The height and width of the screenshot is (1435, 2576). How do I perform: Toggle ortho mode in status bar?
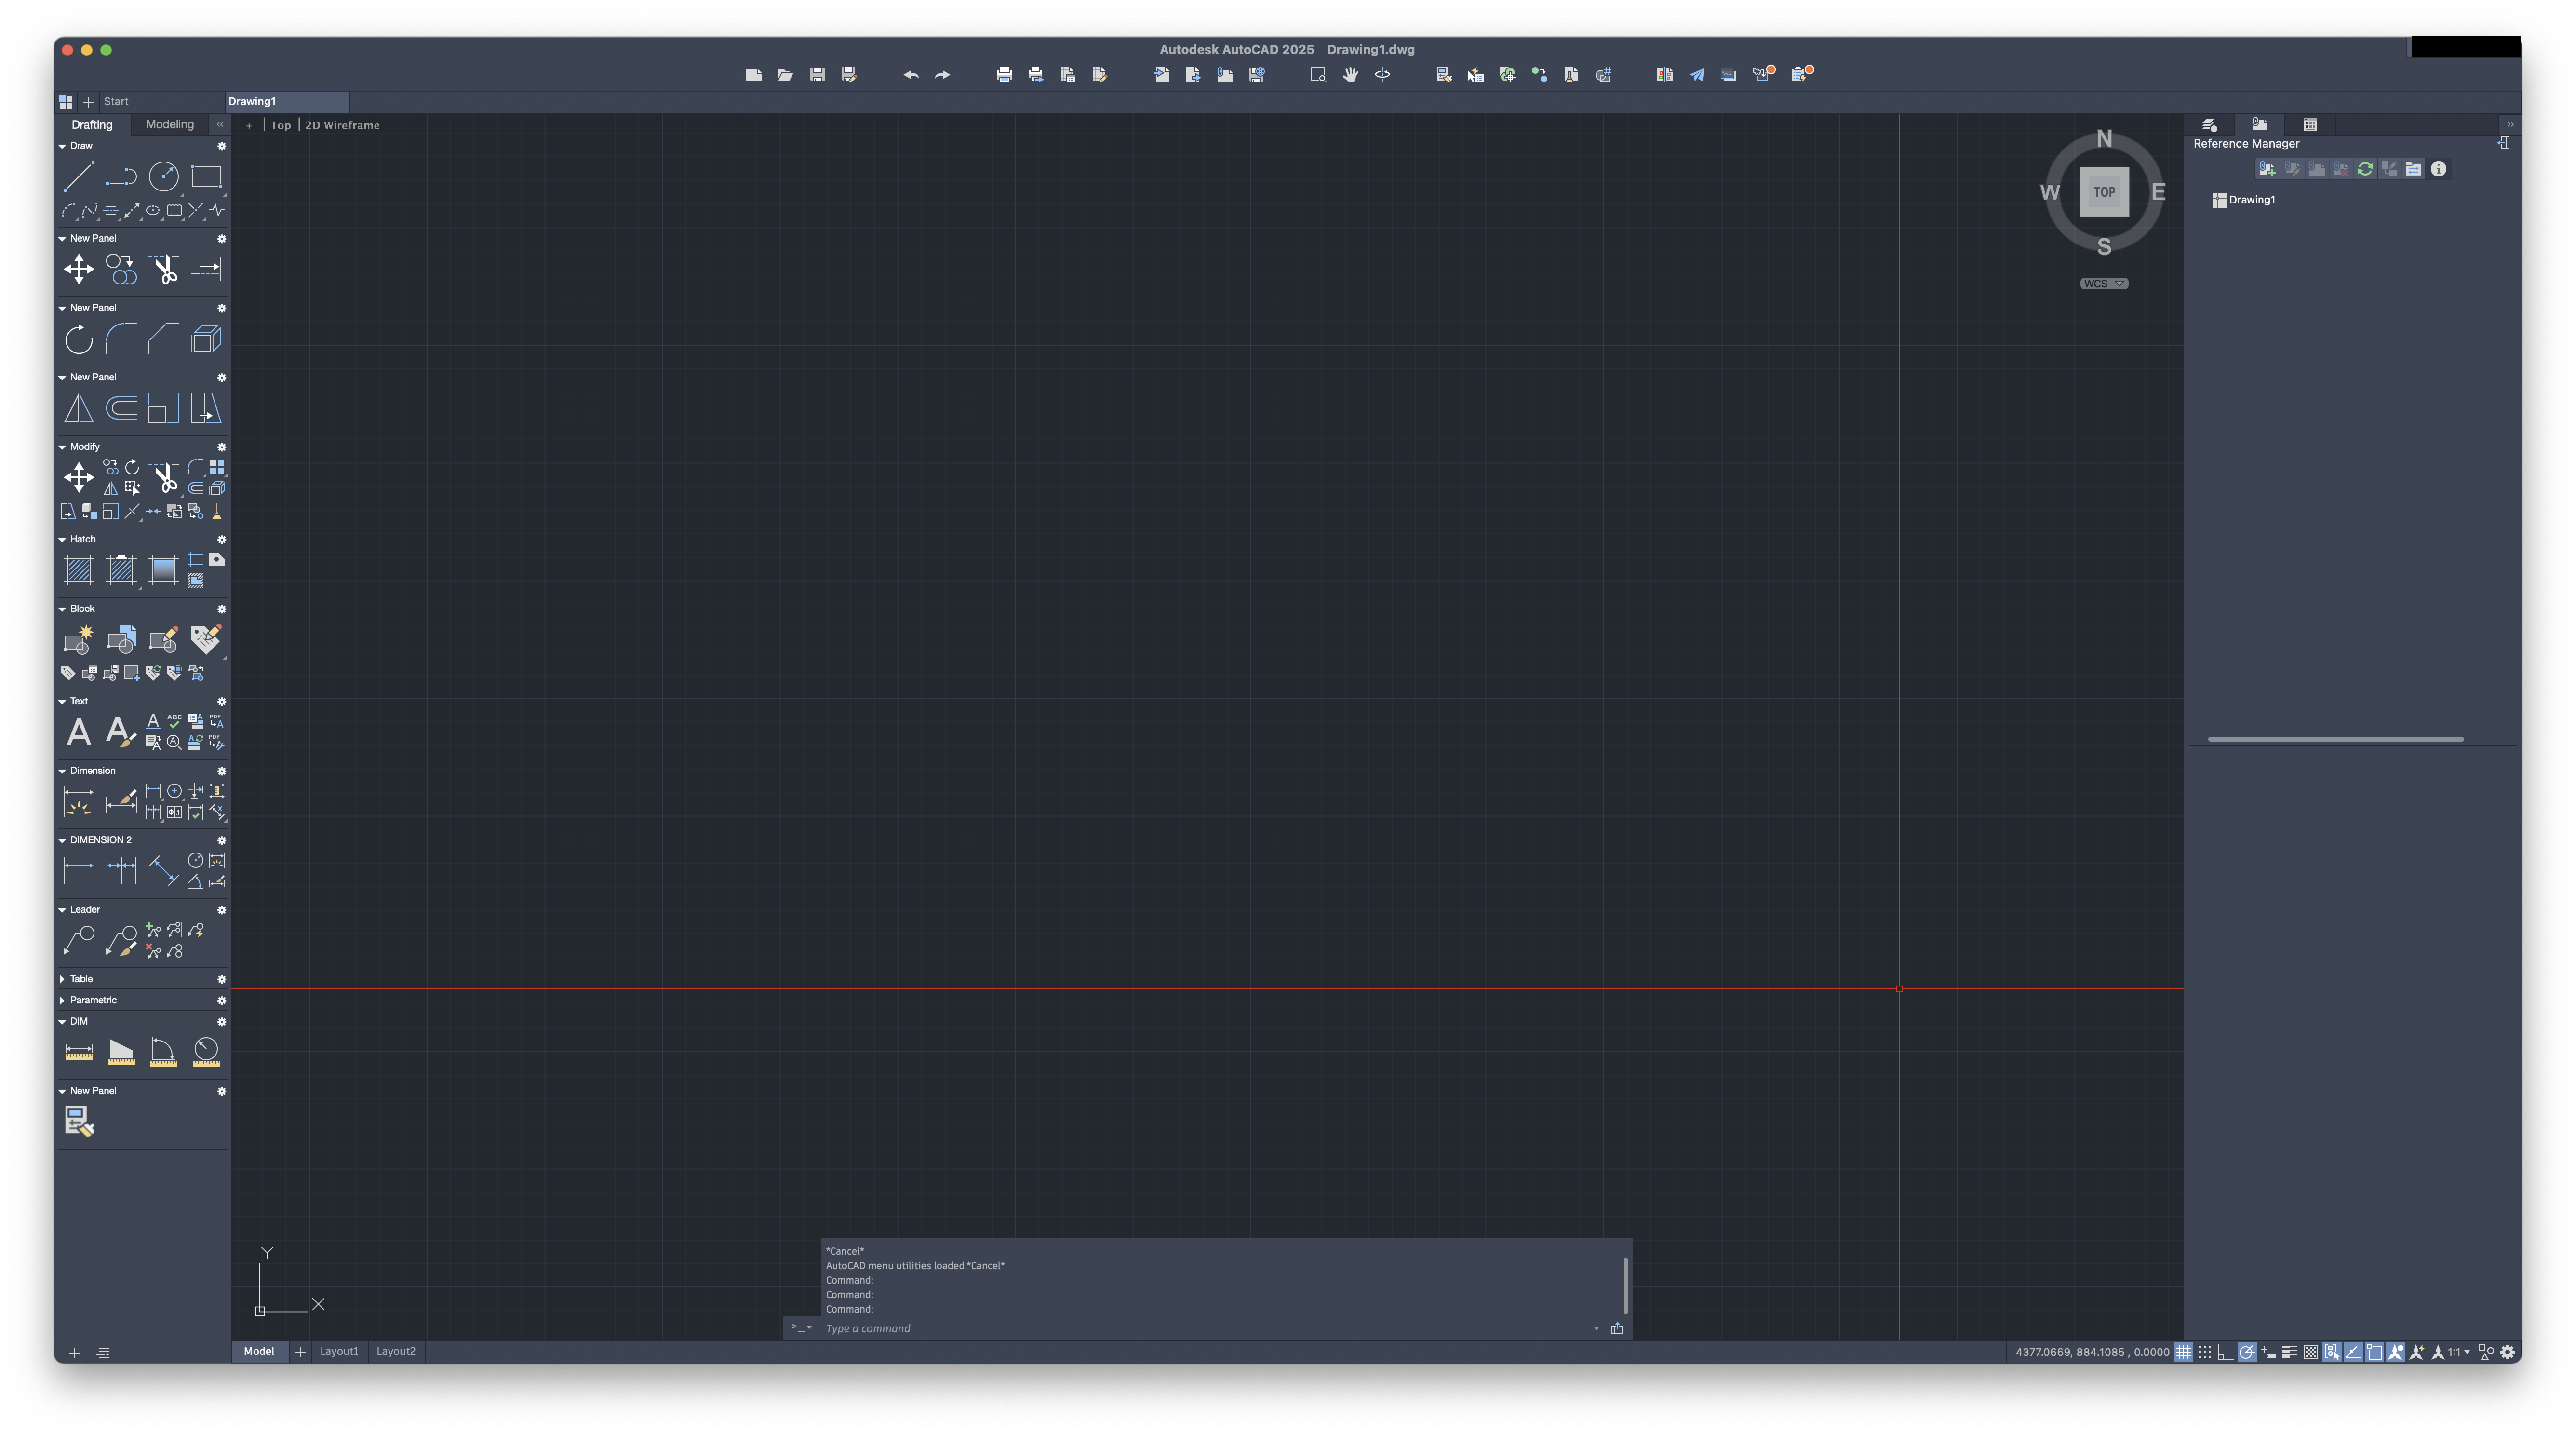(x=2226, y=1352)
